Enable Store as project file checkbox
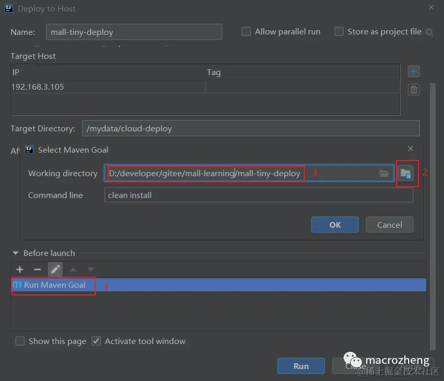444x381 pixels. click(339, 31)
